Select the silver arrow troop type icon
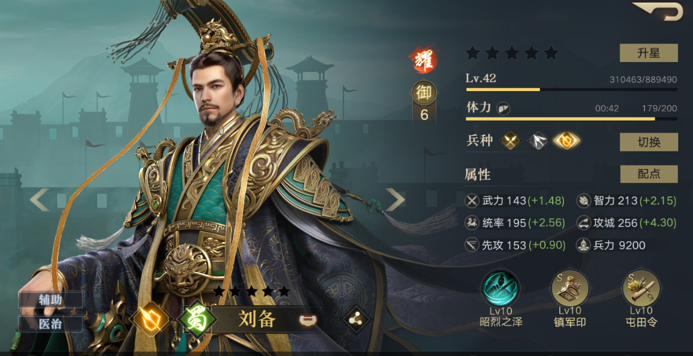This screenshot has width=693, height=356. 538,141
